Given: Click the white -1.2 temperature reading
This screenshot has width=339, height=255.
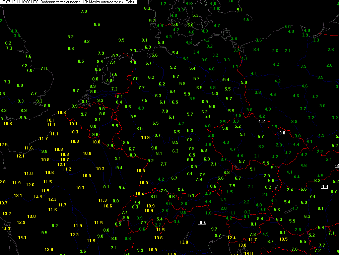Looking at the screenshot, I should (x=261, y=121).
